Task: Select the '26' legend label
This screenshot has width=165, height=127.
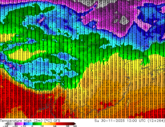Action: [x=55, y=126]
